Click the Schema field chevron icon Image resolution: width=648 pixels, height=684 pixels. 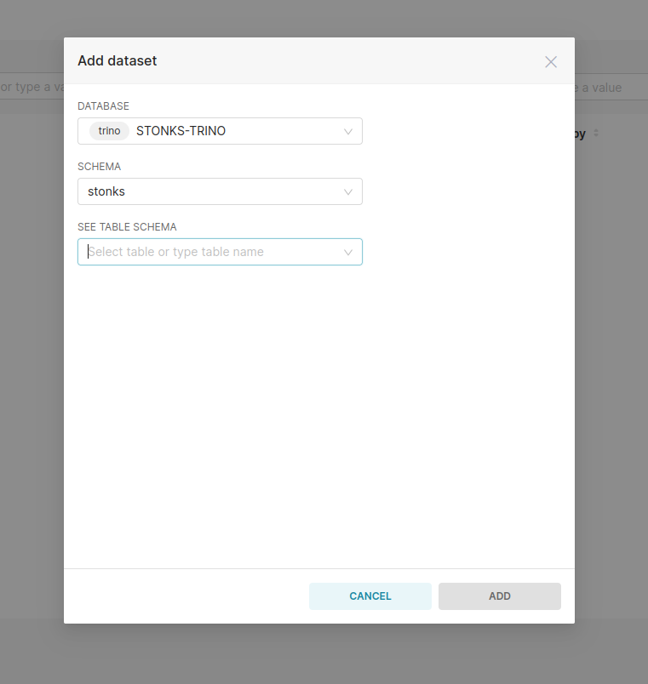347,191
